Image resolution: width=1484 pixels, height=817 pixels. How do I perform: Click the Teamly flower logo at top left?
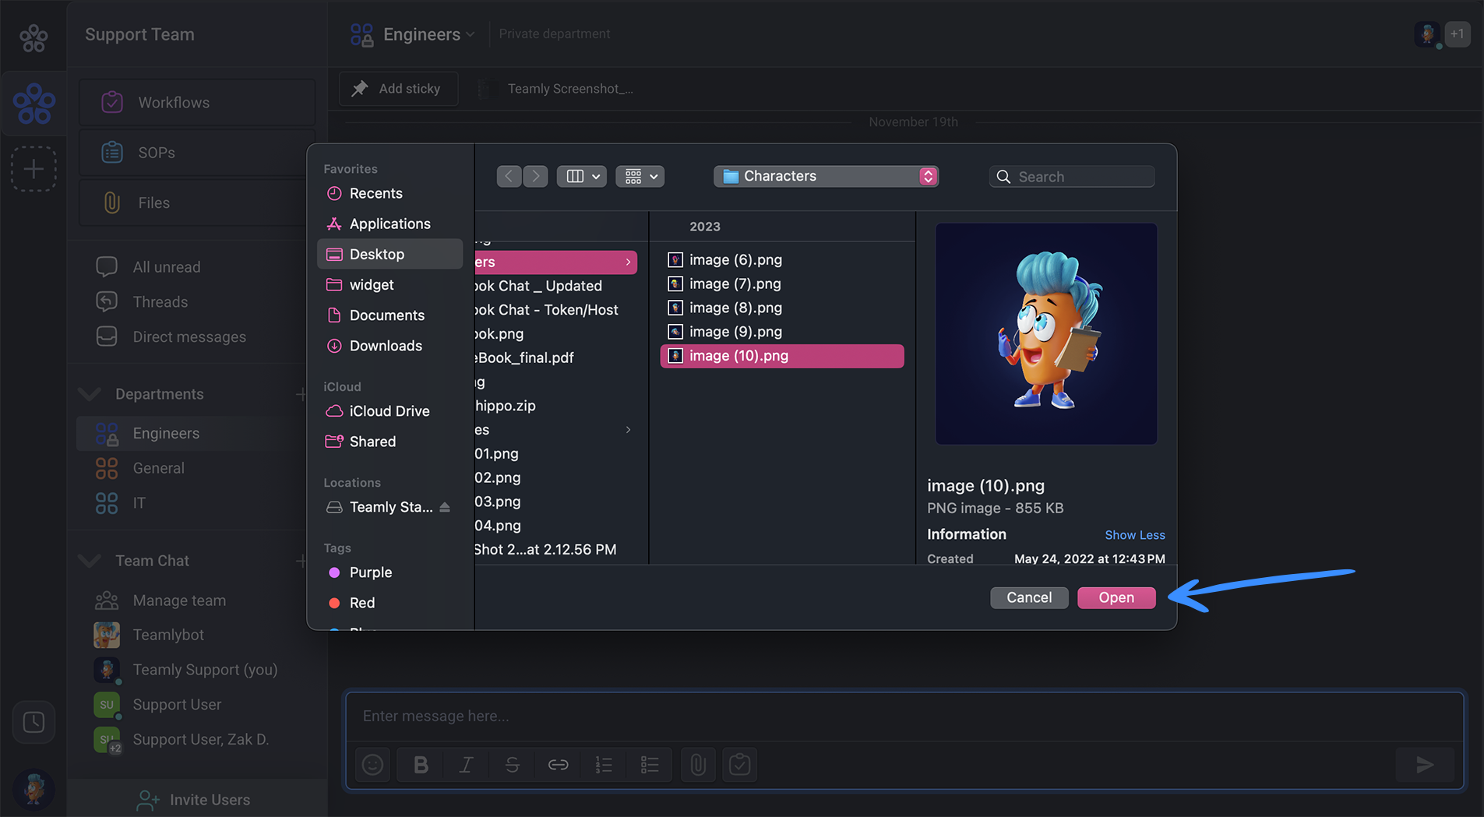tap(33, 37)
